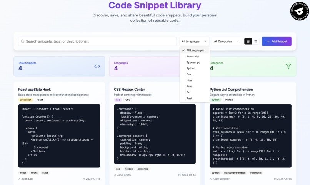Click the date 2024-01-15
This screenshot has width=310, height=185.
(93, 179)
